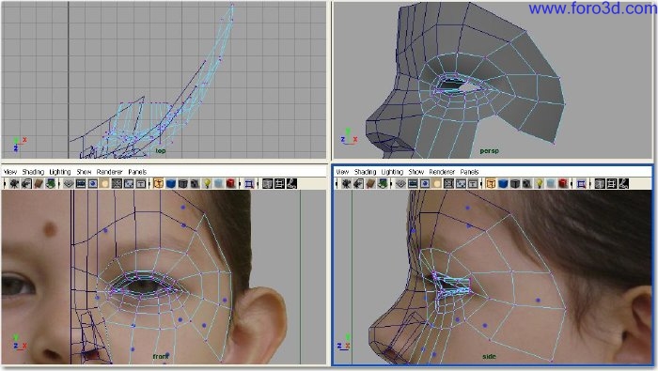658x371 pixels.
Task: Click Shadows light-blue cube icon, side panel
Action: (551, 183)
